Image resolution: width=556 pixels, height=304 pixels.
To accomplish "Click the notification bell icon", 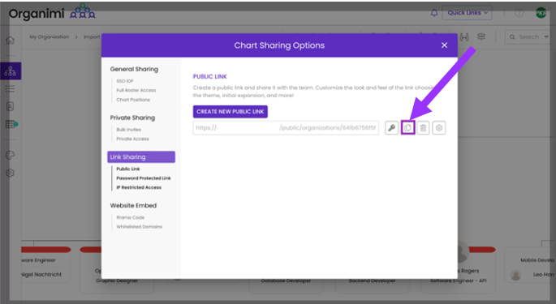I will (434, 13).
